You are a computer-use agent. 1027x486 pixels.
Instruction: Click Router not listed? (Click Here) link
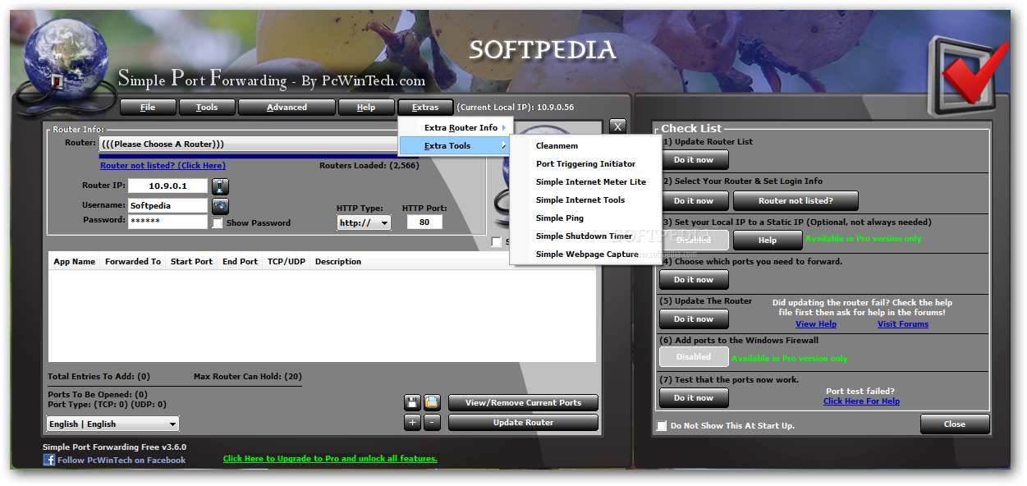(x=163, y=166)
